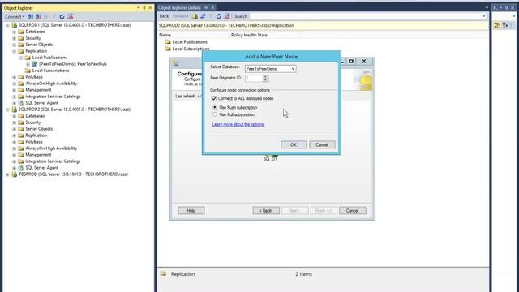Click the Synchronize icon in Details toolbar
The height and width of the screenshot is (292, 519).
[x=203, y=16]
